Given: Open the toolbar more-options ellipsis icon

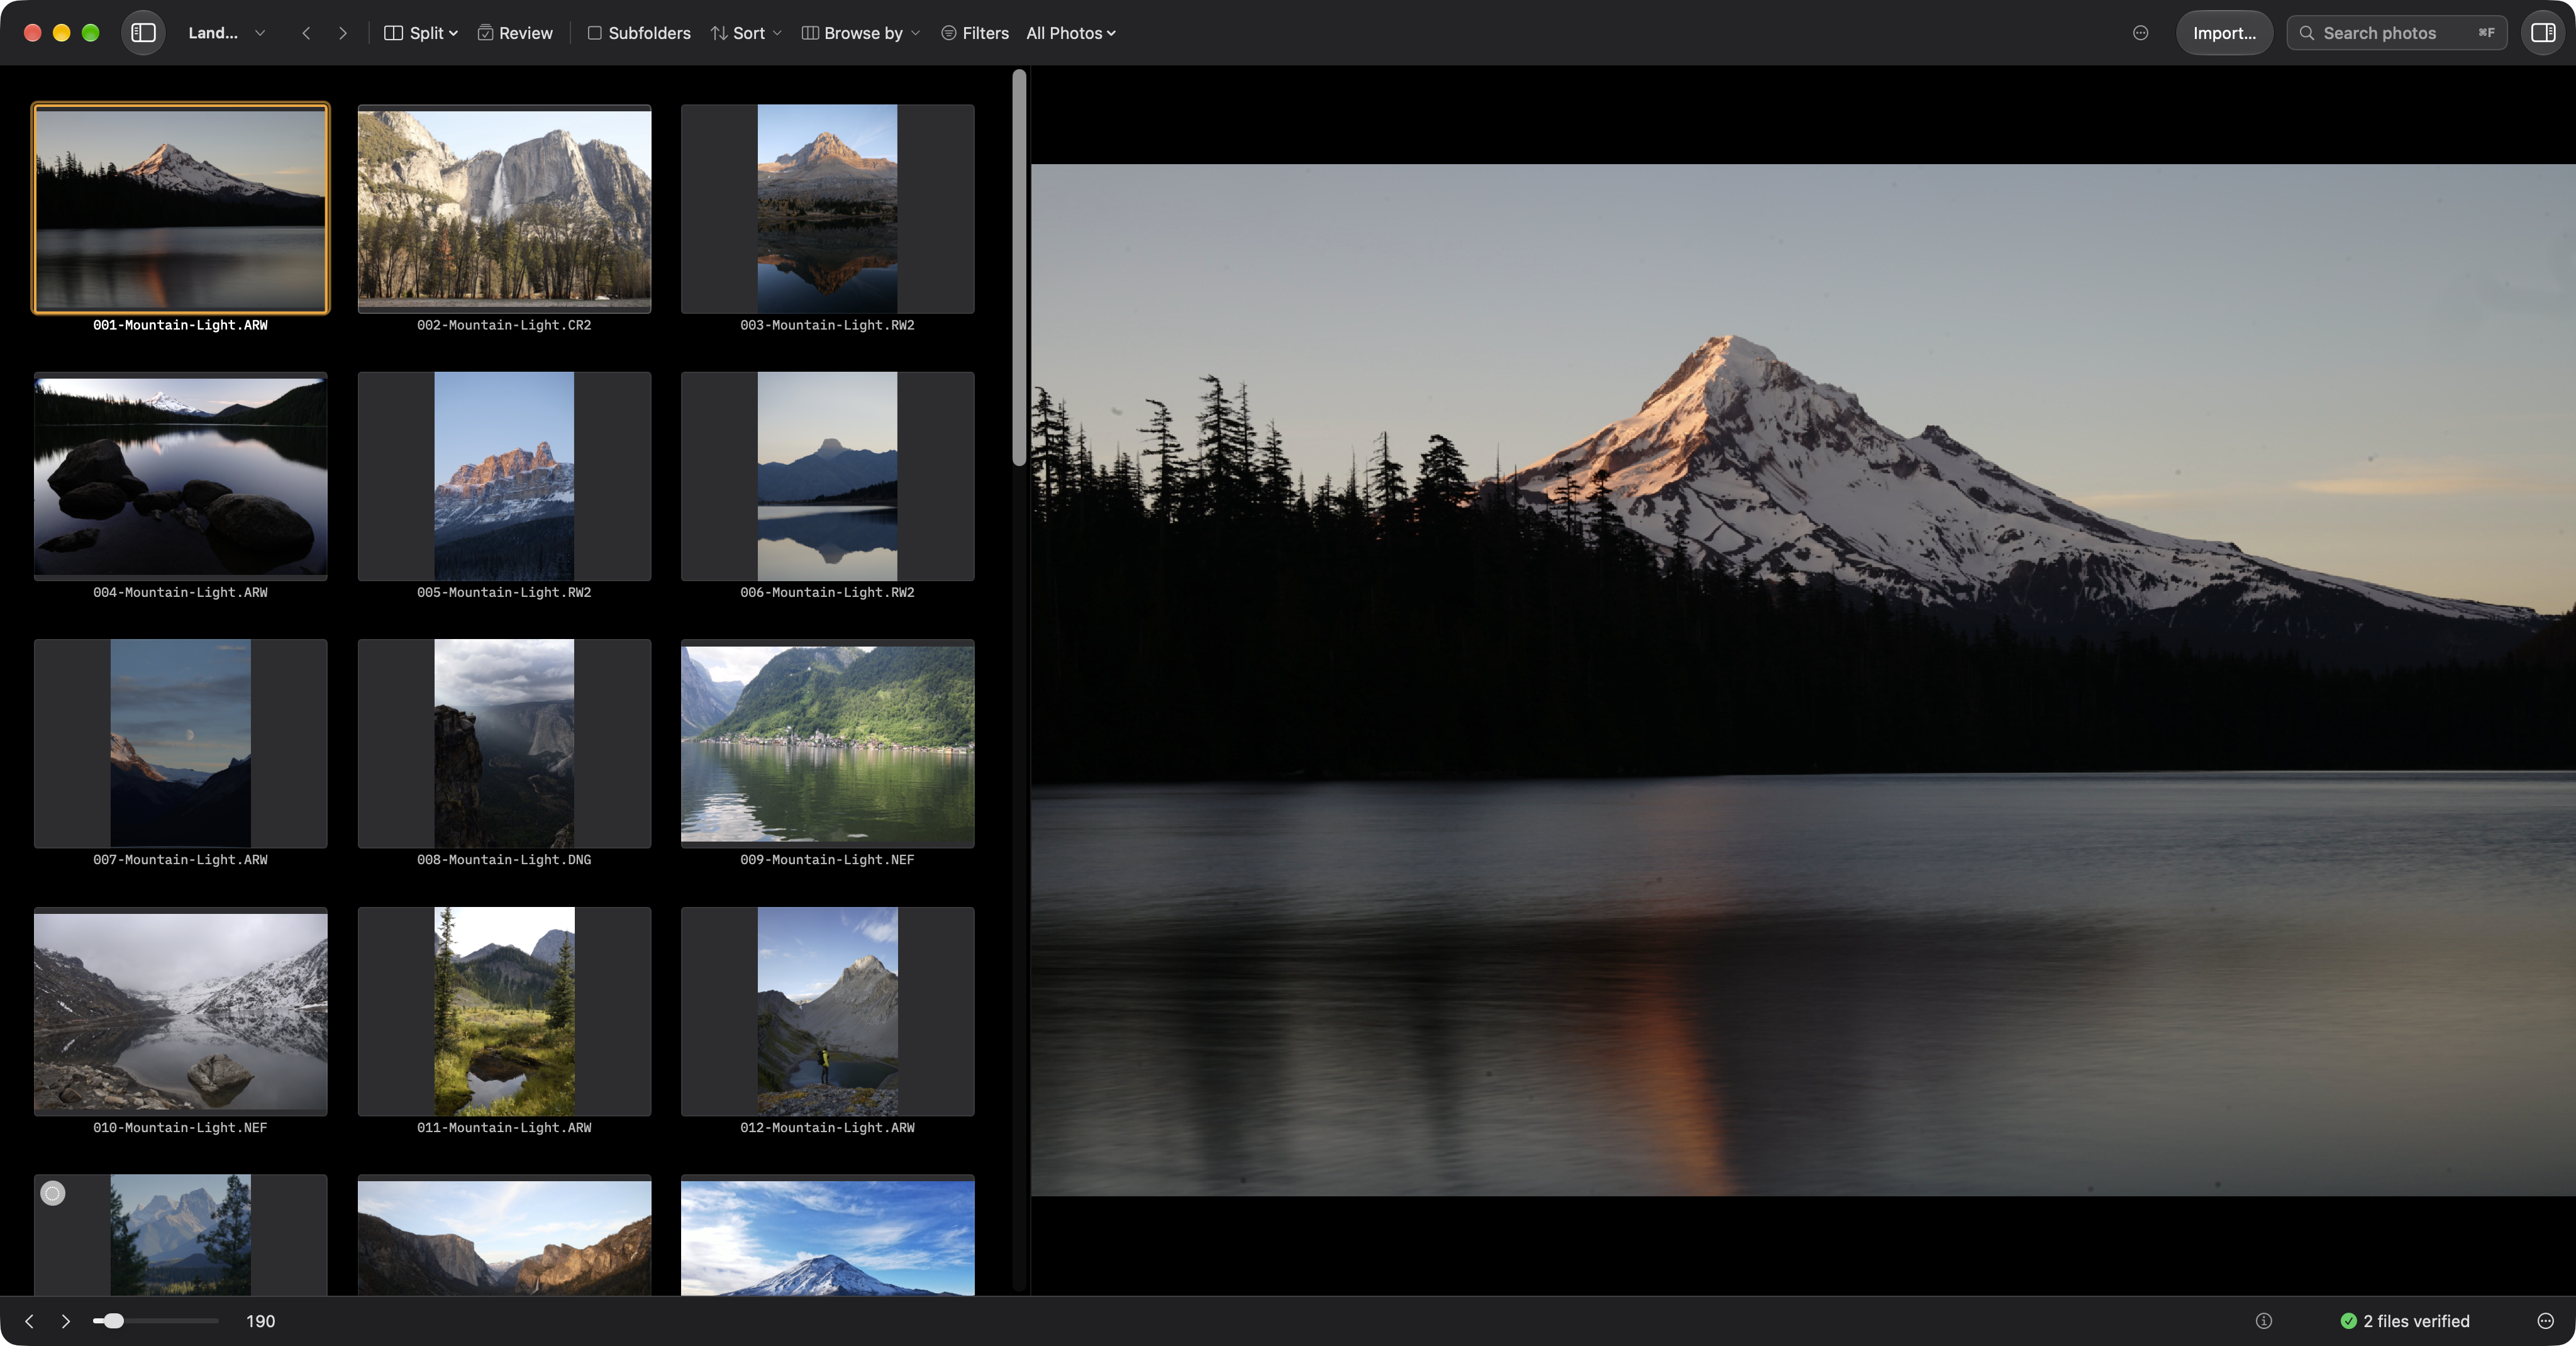Looking at the screenshot, I should pyautogui.click(x=2140, y=33).
